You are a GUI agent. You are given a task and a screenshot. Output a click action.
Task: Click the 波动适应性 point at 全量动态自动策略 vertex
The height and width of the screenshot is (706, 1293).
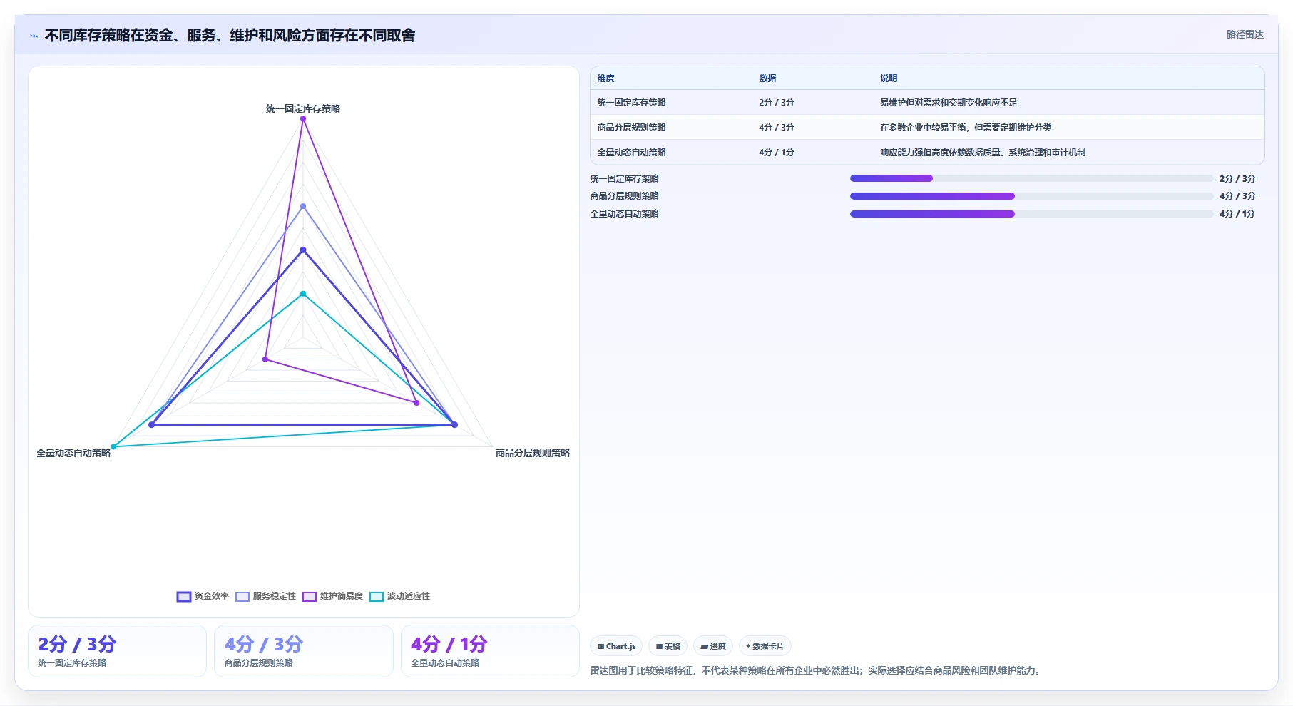114,446
